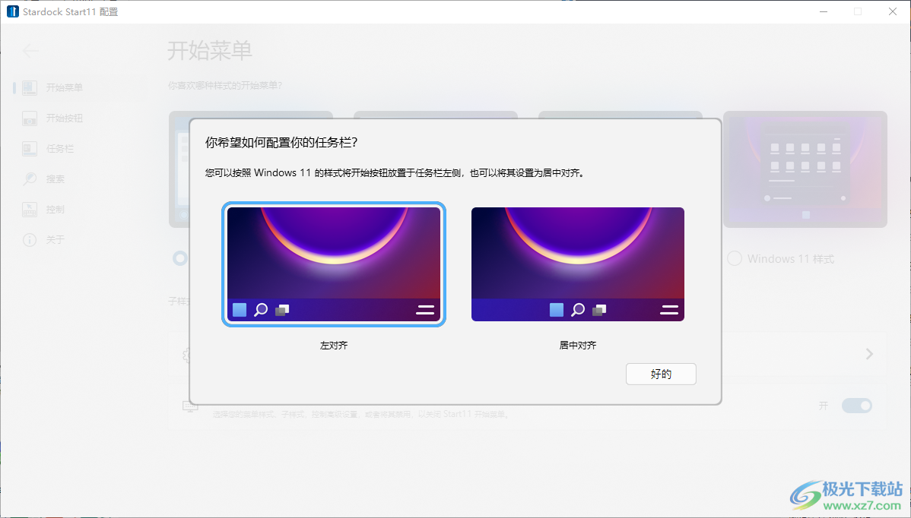Select the 居中对齐 taskbar preview

(x=577, y=263)
